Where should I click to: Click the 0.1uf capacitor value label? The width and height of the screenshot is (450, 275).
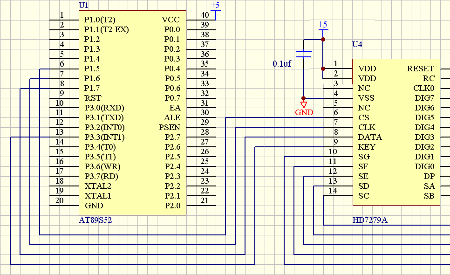[282, 64]
